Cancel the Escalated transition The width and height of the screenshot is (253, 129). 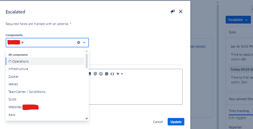click(158, 122)
